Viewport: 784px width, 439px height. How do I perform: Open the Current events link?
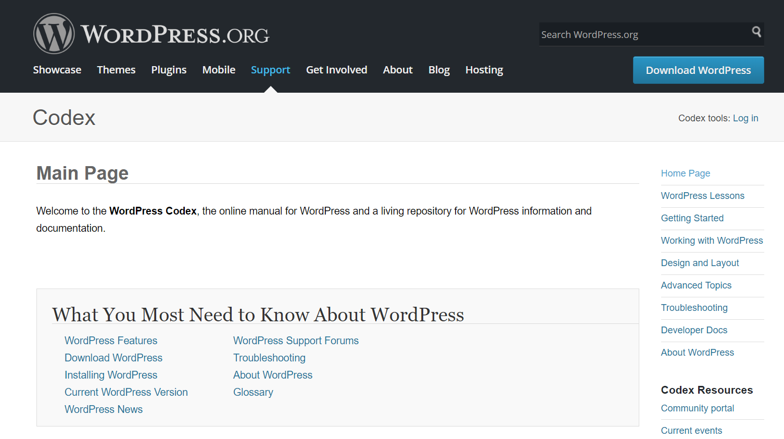tap(691, 431)
